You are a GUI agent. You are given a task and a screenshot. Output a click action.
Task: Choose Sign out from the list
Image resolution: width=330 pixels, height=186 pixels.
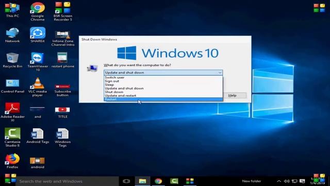click(x=163, y=81)
